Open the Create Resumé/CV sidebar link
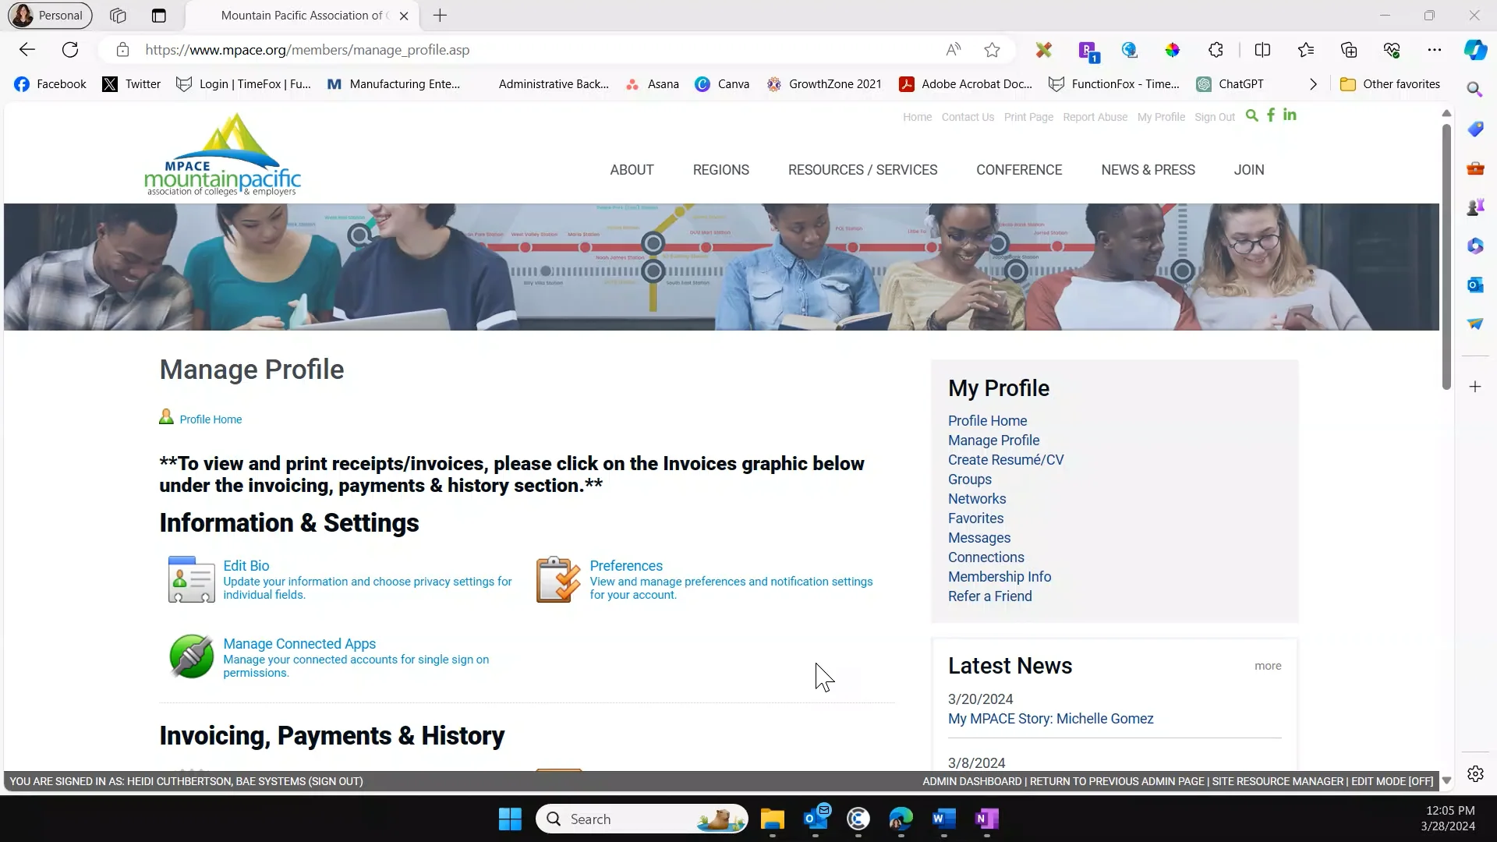 [1006, 460]
